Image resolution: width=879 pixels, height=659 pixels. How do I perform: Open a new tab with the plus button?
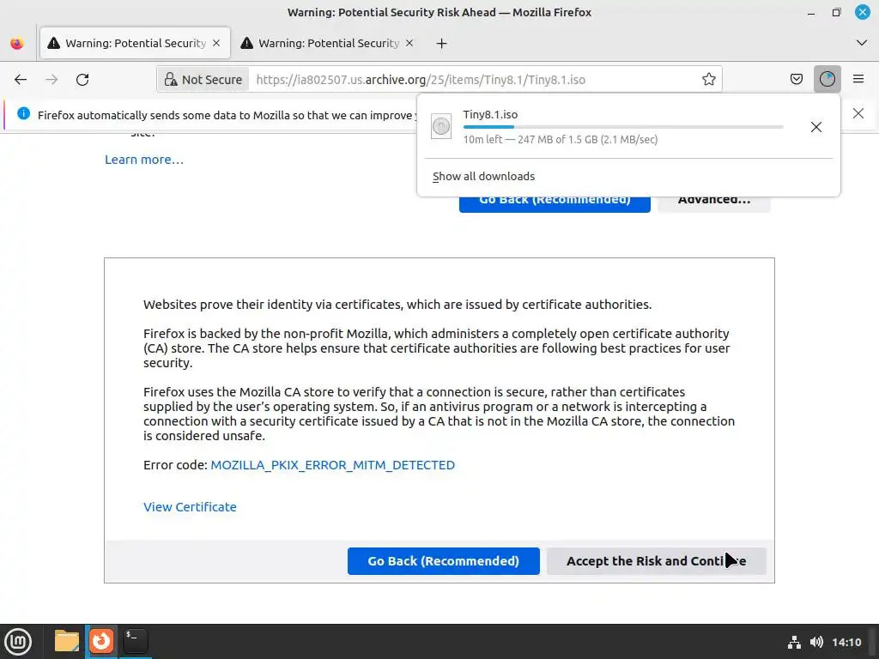click(442, 43)
